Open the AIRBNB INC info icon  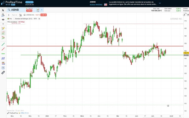[24, 15]
